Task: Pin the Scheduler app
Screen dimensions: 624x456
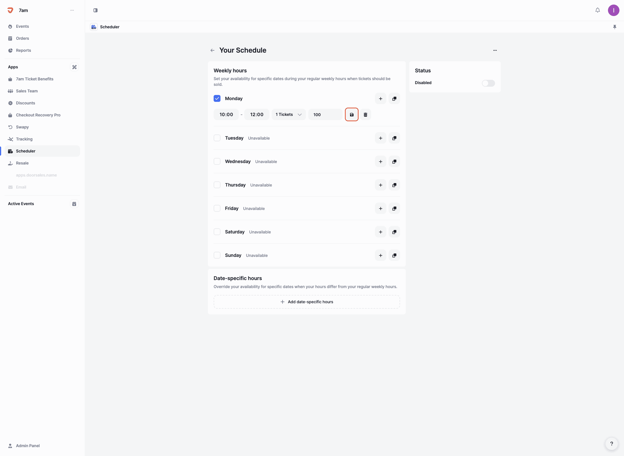Action: point(615,27)
